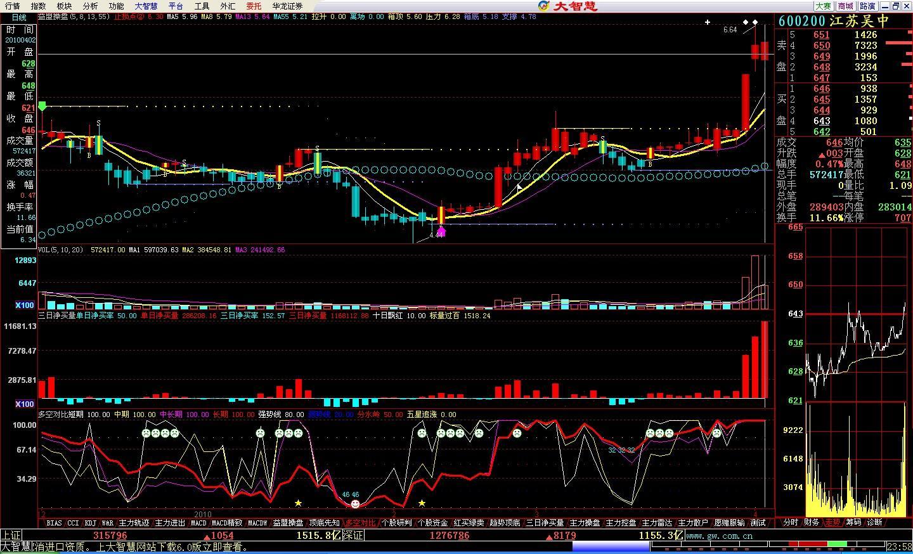Click the green down-arrow marker on chart
This screenshot has height=554, width=913.
point(42,106)
